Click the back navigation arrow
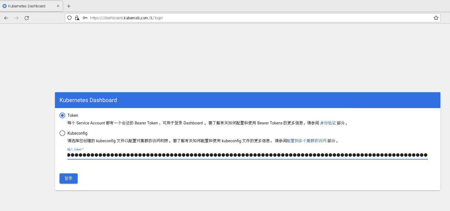 6,18
